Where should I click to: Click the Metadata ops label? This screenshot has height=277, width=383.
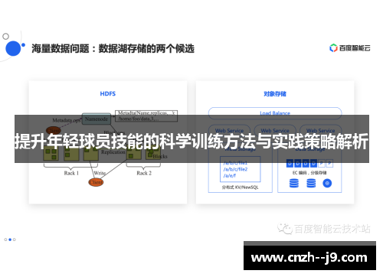(67, 120)
